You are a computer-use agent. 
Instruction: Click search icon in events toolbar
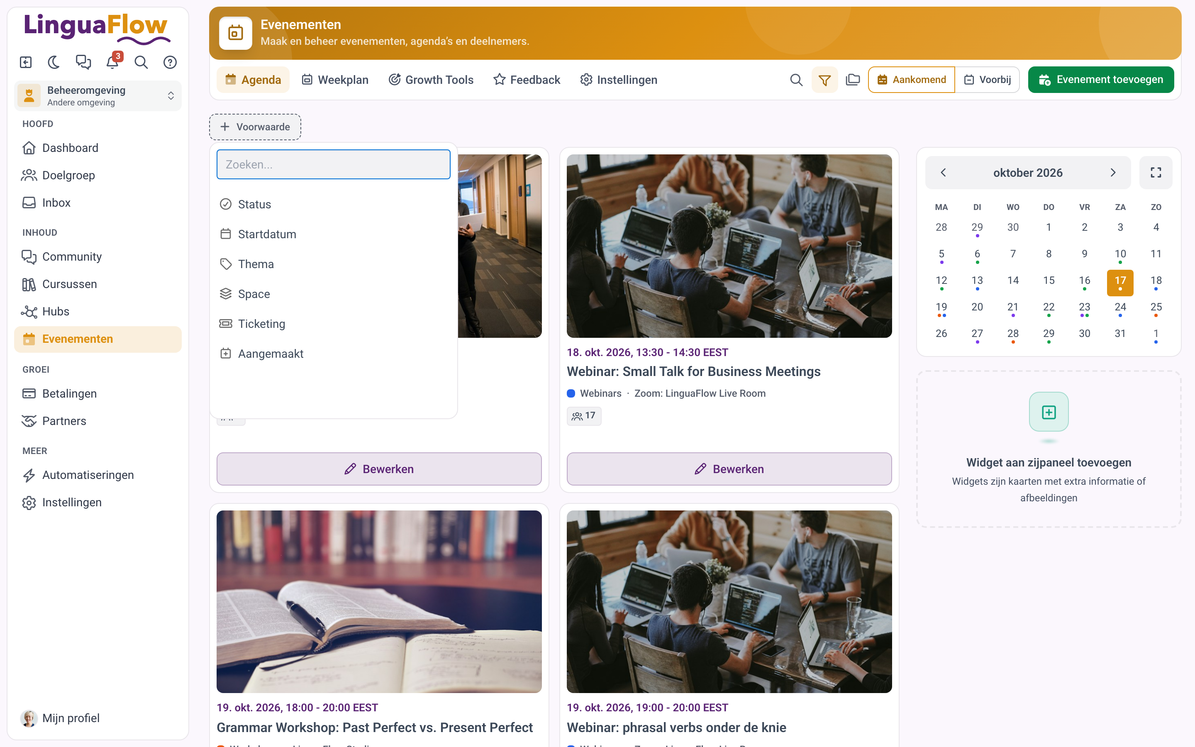tap(796, 80)
